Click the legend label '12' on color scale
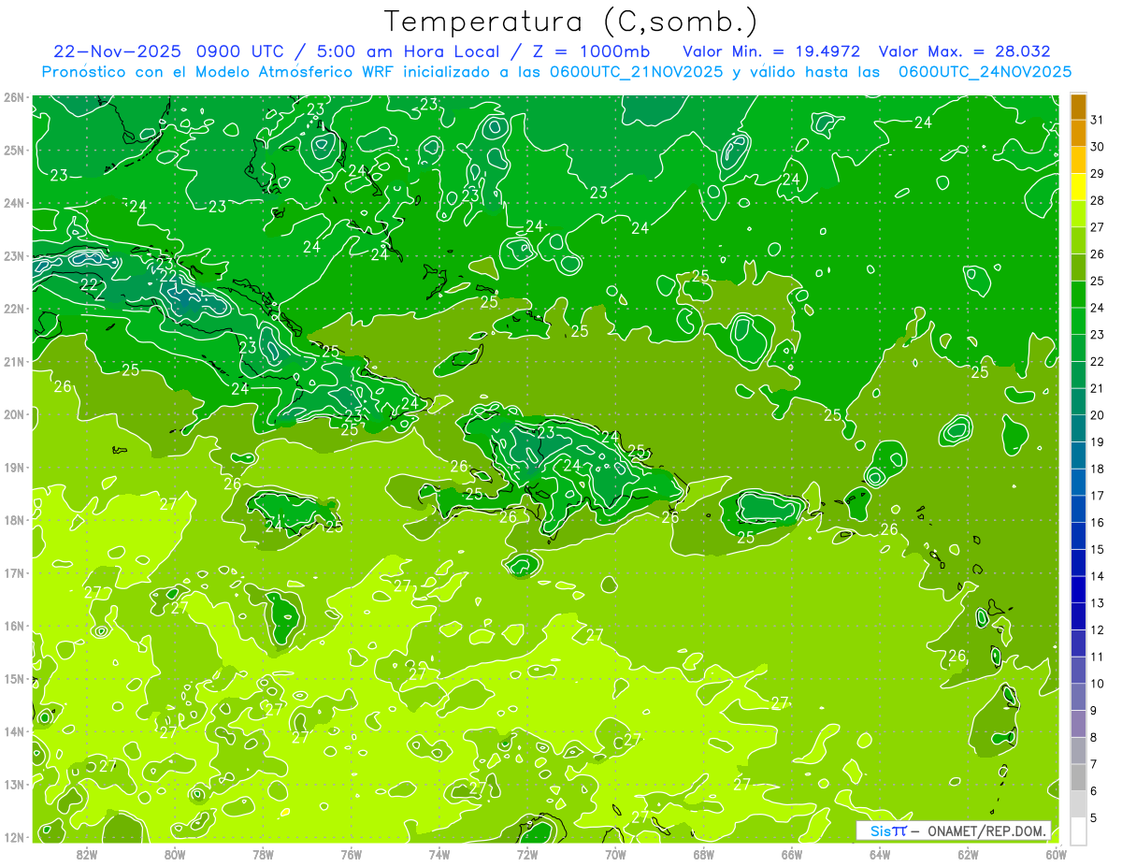The image size is (1122, 867). pyautogui.click(x=1098, y=629)
